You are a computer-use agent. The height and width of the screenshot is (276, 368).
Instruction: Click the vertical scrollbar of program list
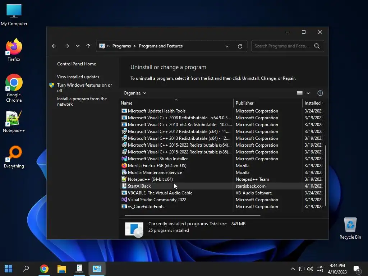326,175
